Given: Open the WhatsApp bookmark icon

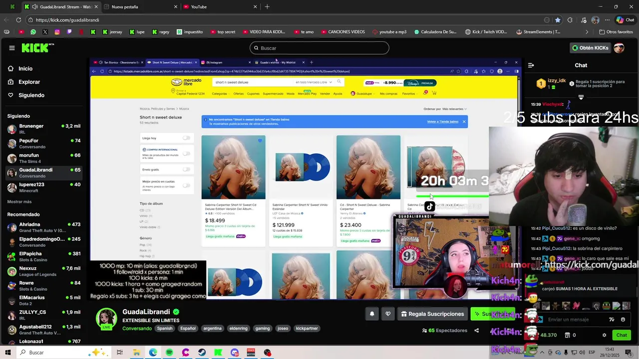Looking at the screenshot, I should coord(33,32).
